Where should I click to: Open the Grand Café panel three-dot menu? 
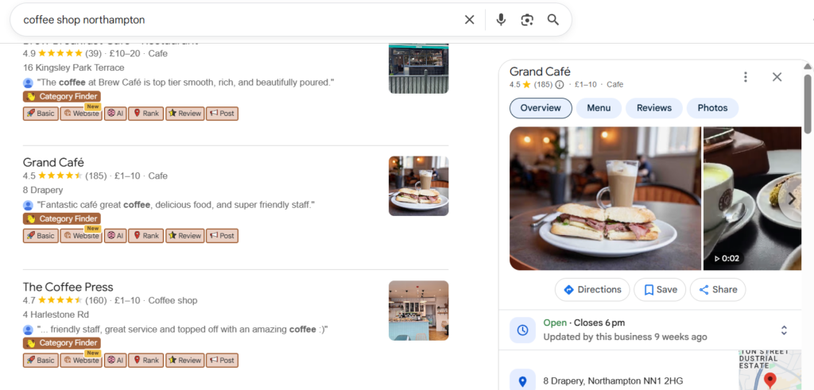(x=746, y=77)
